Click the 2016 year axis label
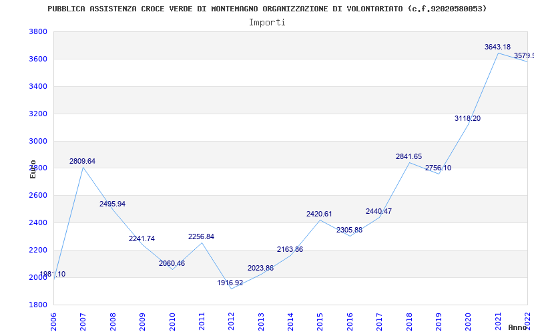534x334 pixels. tap(350, 321)
